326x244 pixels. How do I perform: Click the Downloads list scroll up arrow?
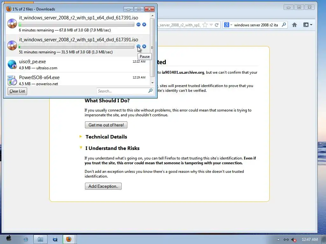point(152,16)
